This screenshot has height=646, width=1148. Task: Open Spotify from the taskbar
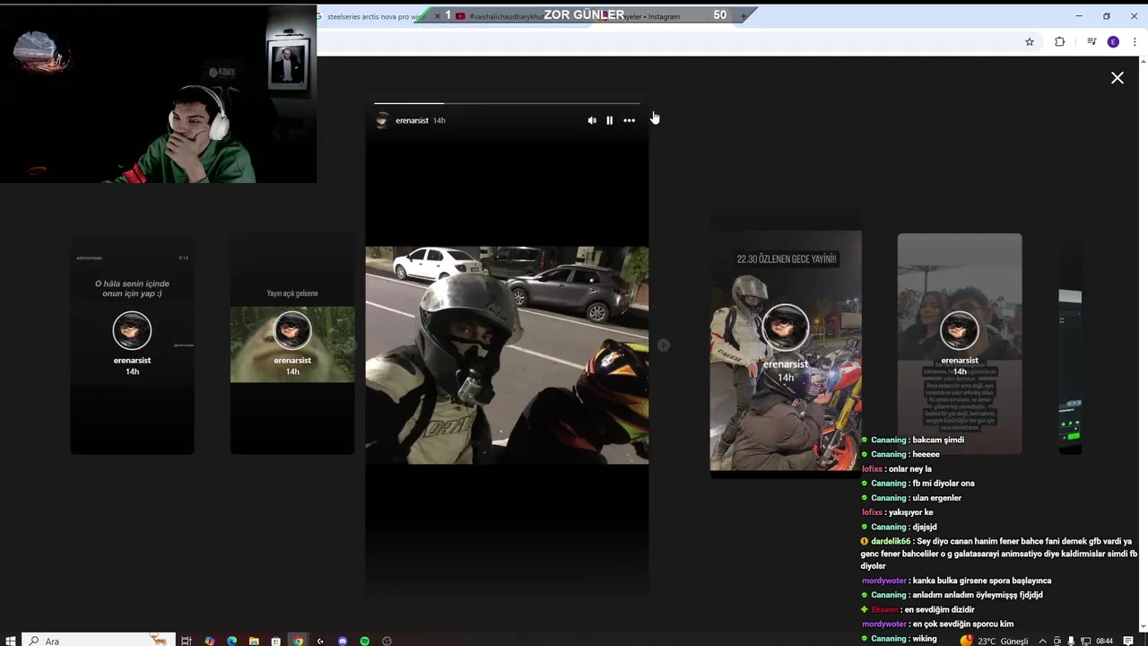pyautogui.click(x=364, y=641)
